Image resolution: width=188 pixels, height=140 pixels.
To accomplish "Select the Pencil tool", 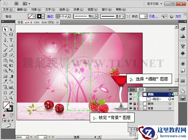I will pos(11,50).
